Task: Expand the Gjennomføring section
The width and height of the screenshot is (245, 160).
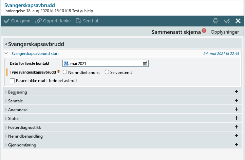Action: tap(6, 145)
